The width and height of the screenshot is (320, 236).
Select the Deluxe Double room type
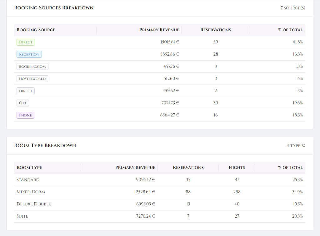[x=33, y=204]
